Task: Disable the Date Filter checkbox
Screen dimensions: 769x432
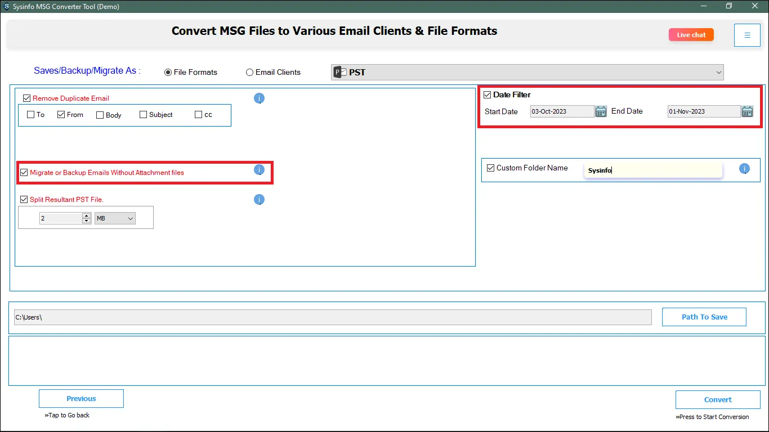Action: 488,94
